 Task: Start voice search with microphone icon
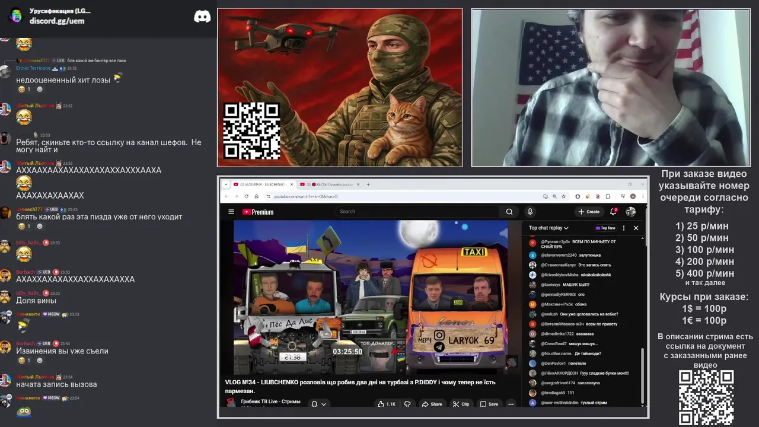click(530, 212)
